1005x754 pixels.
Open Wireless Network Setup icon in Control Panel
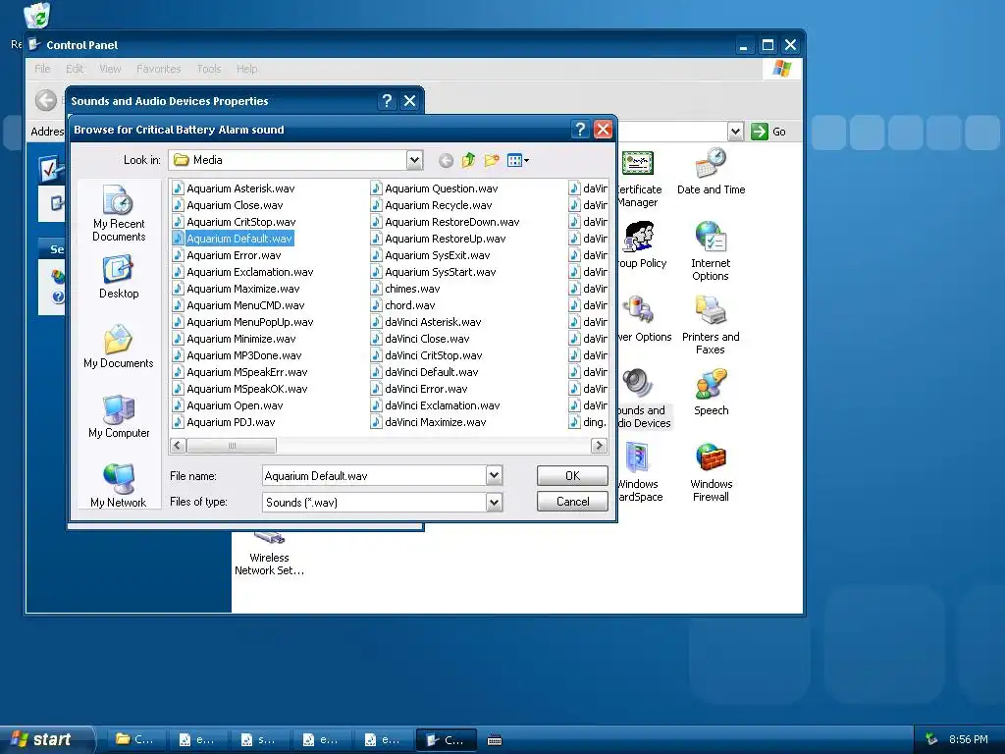point(269,556)
